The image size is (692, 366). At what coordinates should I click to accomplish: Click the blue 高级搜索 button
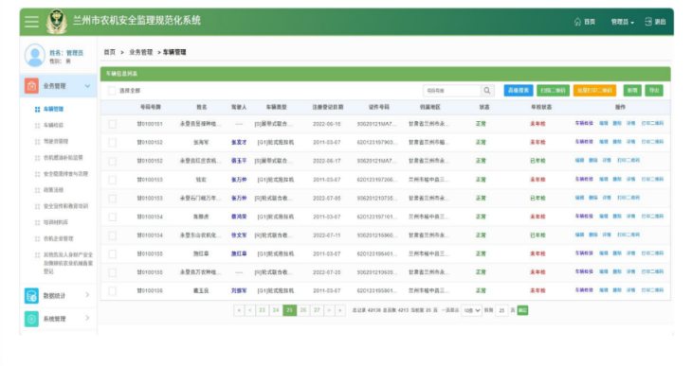click(519, 90)
